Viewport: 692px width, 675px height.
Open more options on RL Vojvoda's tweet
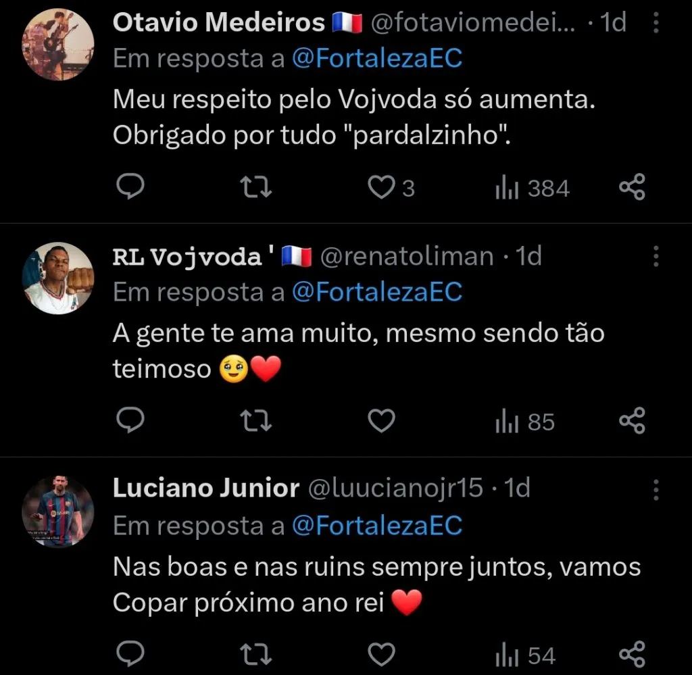pos(655,257)
